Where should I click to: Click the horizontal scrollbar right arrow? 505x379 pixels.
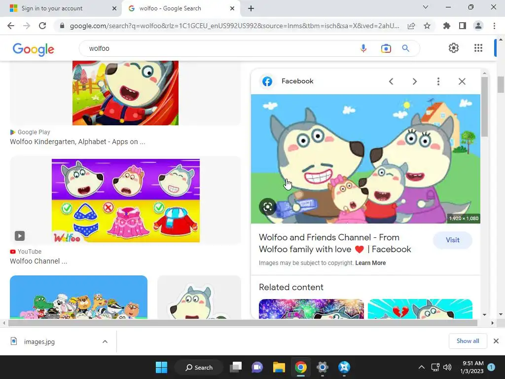493,323
